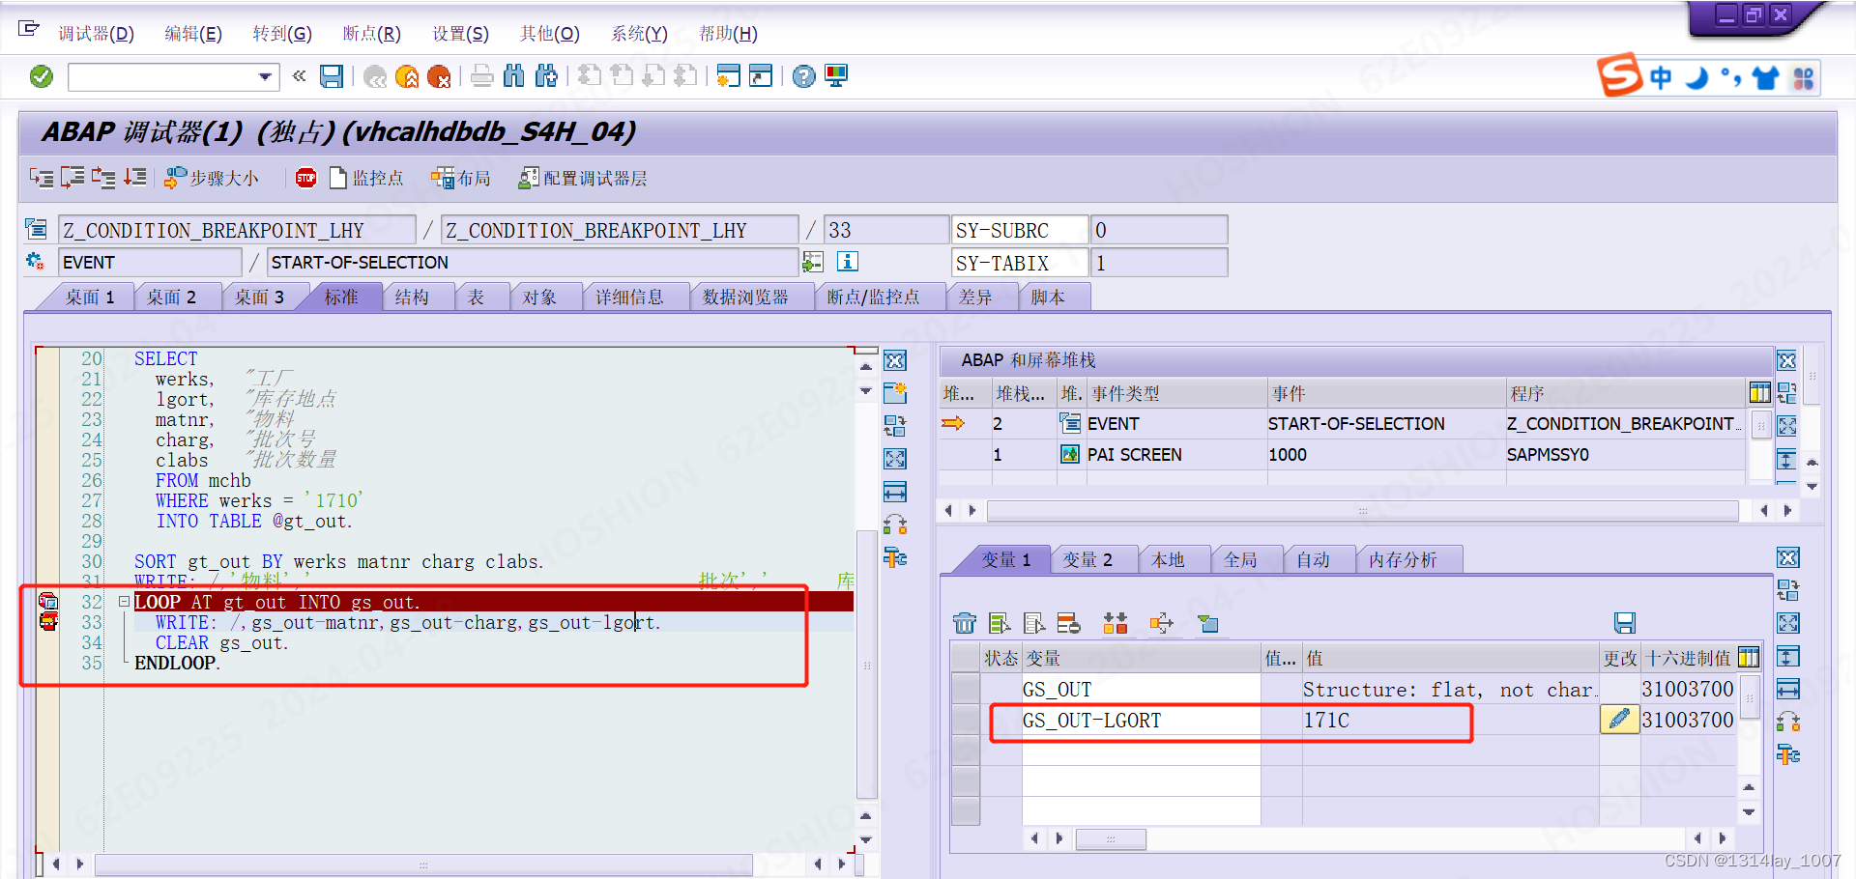Click the line number 33 field

(886, 230)
